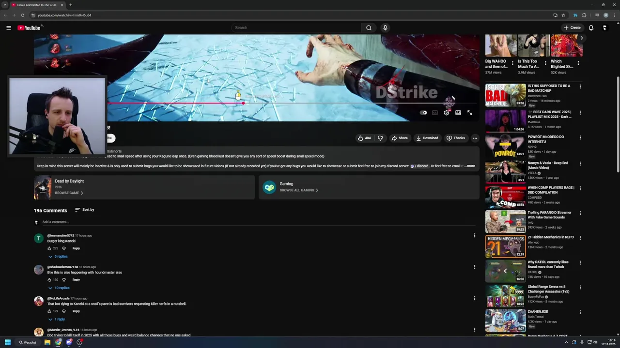Open File Explorer from taskbar
The height and width of the screenshot is (348, 620).
click(47, 342)
